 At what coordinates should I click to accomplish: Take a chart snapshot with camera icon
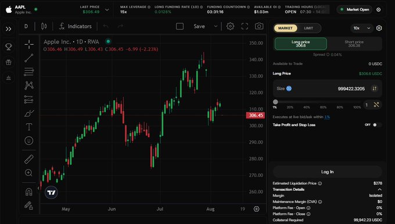259,26
